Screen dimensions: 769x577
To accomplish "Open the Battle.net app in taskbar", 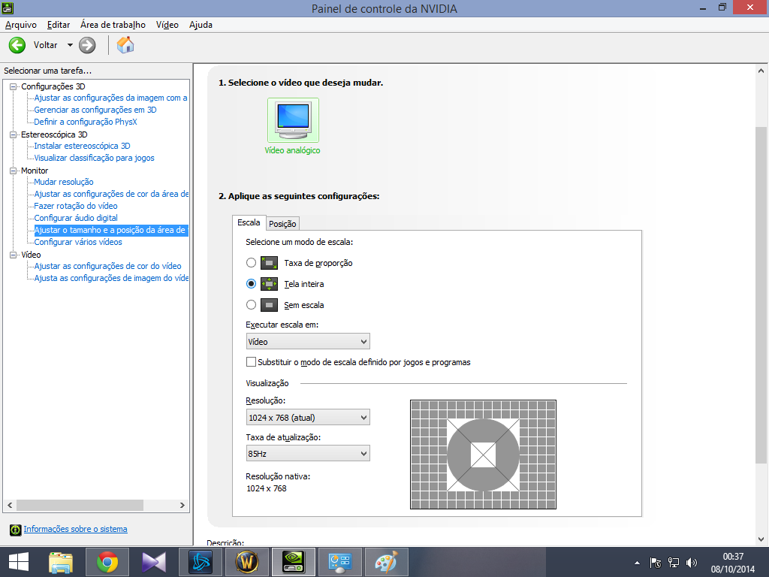I will (x=201, y=562).
